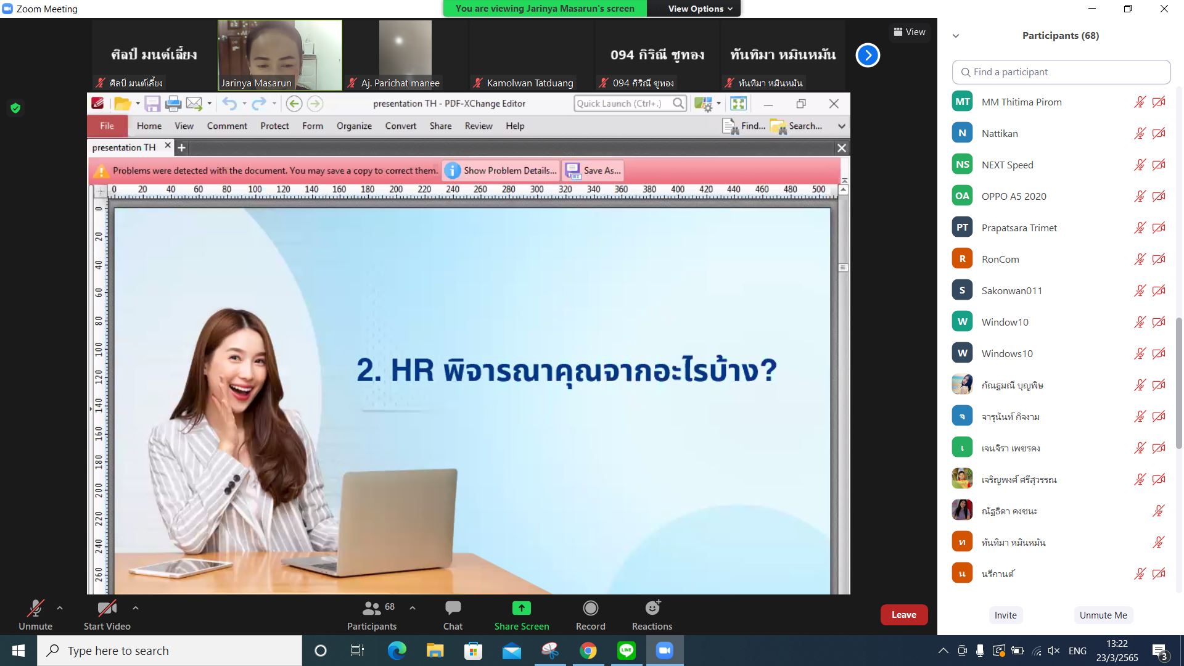The height and width of the screenshot is (666, 1184).
Task: Open the folder icon in PDF-XChange toolbar
Action: coord(122,104)
